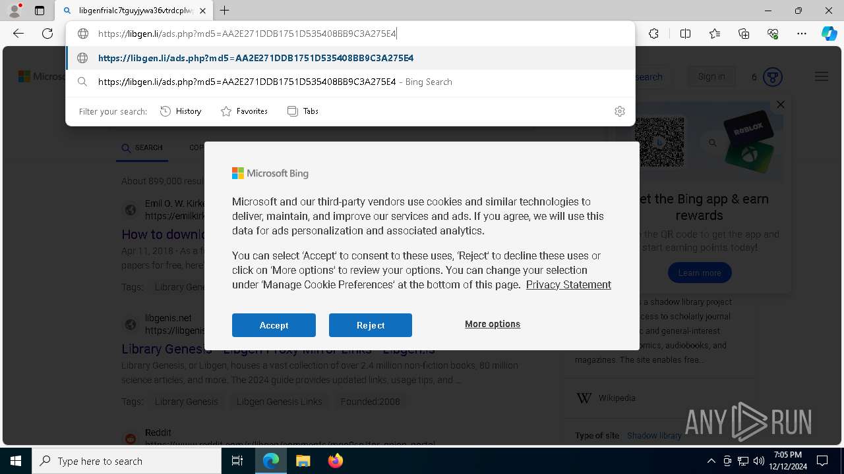Click the taskbar search box
Image resolution: width=844 pixels, height=474 pixels.
click(x=127, y=461)
